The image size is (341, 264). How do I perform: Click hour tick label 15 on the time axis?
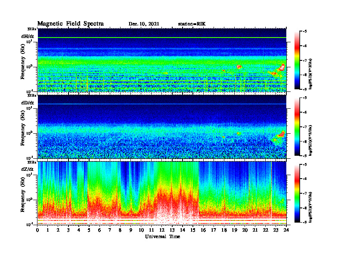click(x=193, y=230)
